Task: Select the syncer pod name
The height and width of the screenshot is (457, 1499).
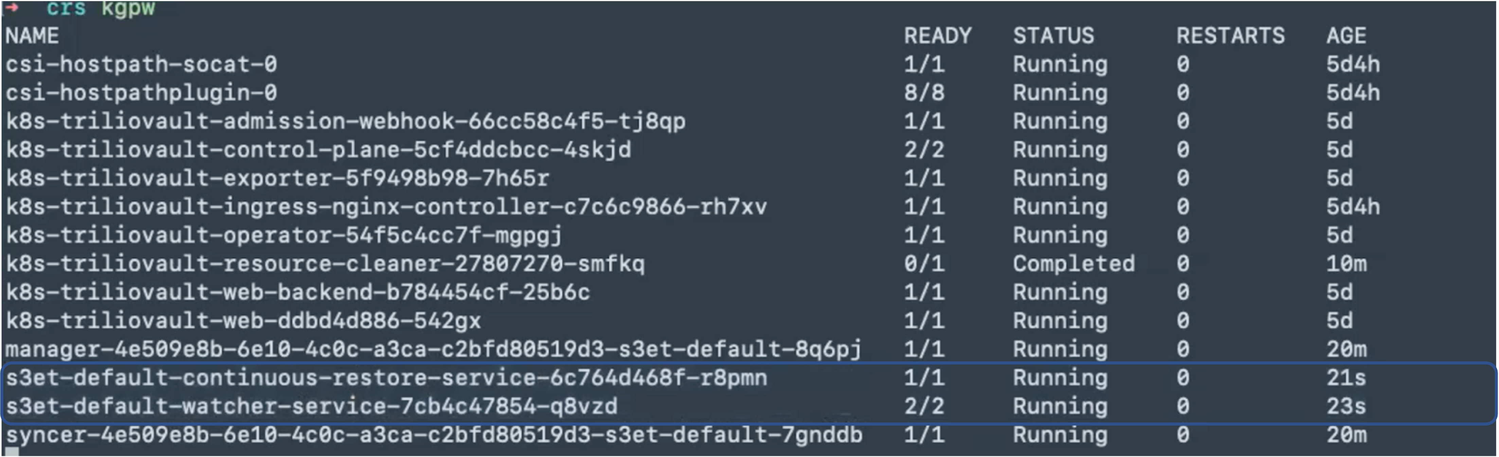Action: pos(433,435)
